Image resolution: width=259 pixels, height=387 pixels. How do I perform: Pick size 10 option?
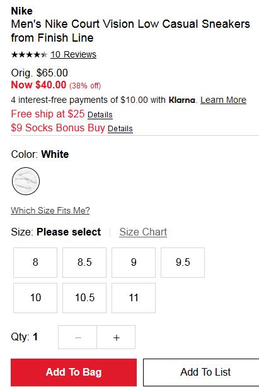35,298
